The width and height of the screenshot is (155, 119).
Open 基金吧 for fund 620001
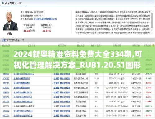[x=63, y=116]
